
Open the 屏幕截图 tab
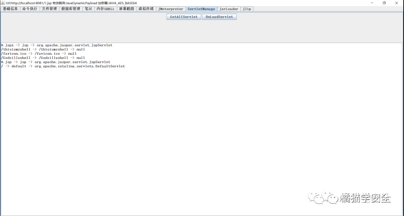click(x=126, y=9)
